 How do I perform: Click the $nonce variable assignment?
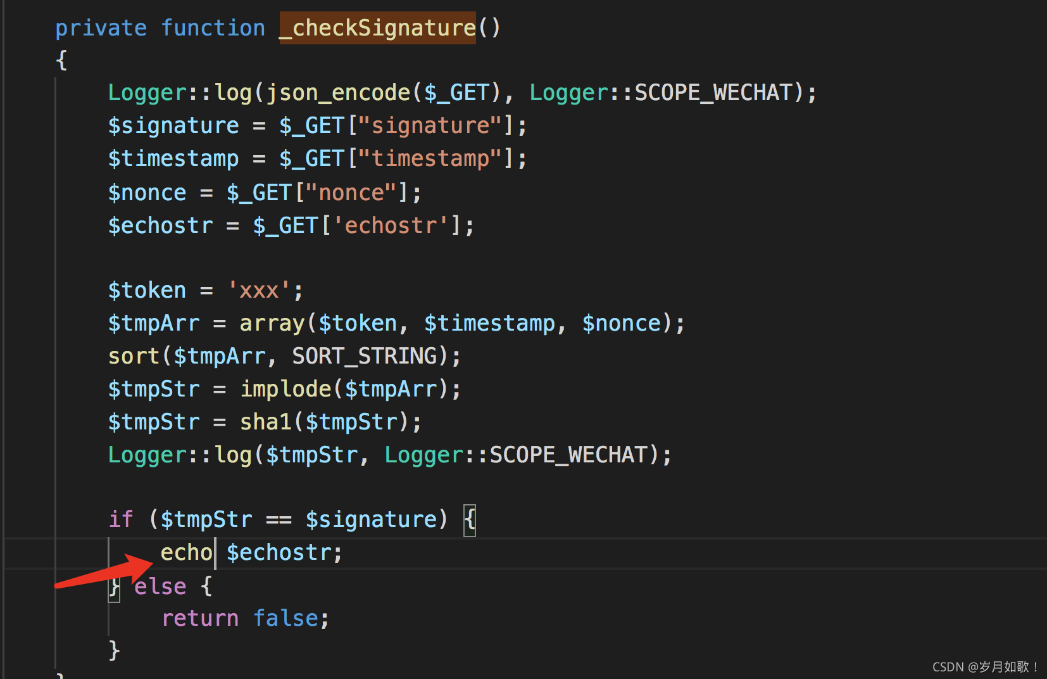(147, 193)
